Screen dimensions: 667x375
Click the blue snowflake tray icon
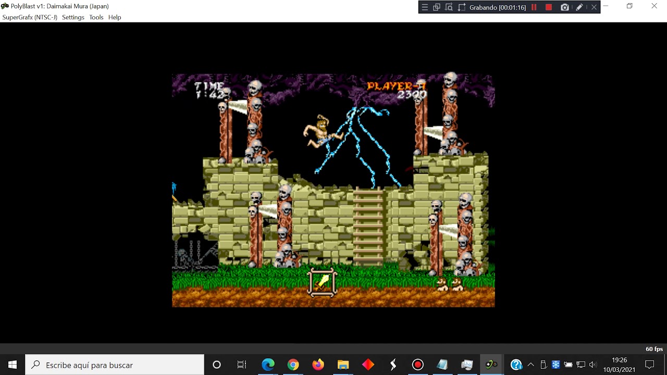[x=555, y=365]
